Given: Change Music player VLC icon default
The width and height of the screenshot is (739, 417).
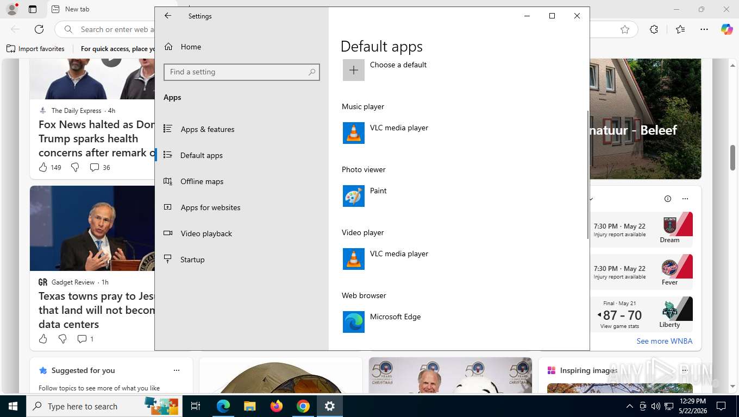Looking at the screenshot, I should click(354, 133).
